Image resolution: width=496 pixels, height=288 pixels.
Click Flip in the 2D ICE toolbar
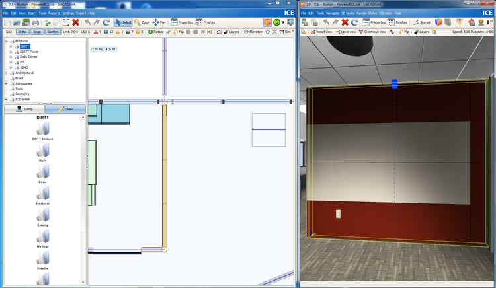click(x=179, y=32)
